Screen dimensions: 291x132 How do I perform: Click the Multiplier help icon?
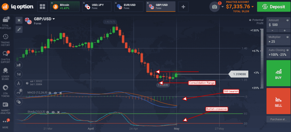tap(288, 37)
